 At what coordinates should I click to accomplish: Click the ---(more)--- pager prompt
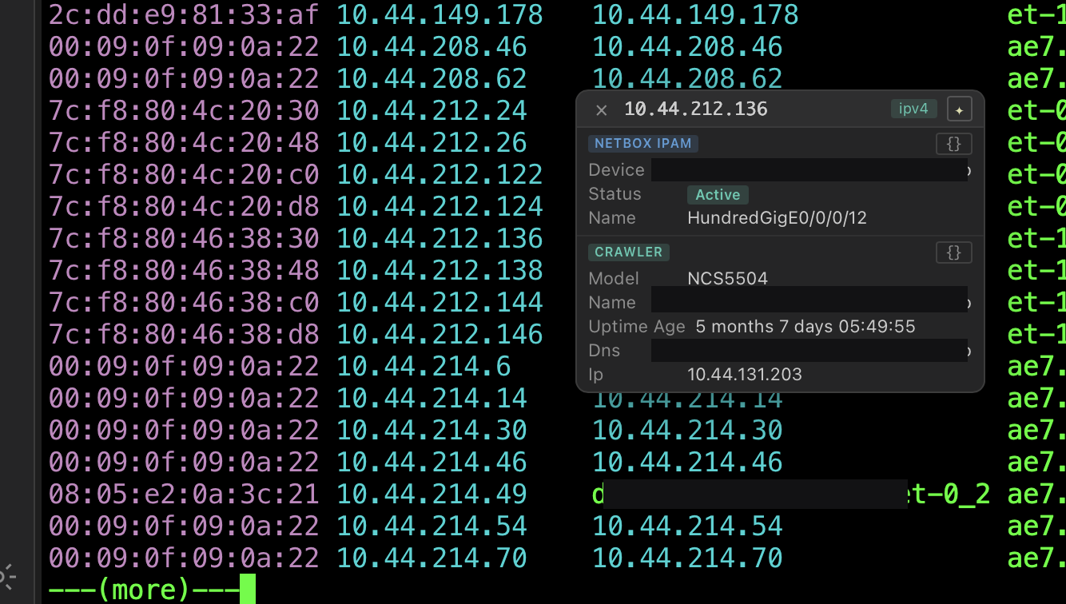(x=144, y=590)
